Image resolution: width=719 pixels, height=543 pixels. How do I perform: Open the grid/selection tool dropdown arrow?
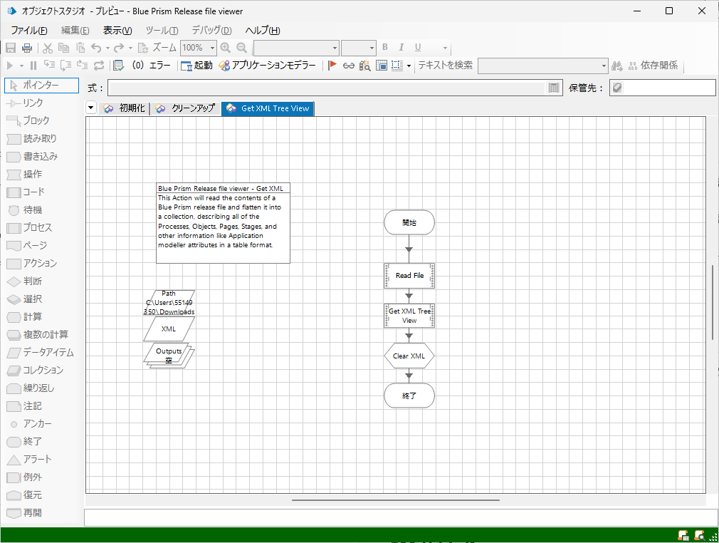[x=409, y=66]
